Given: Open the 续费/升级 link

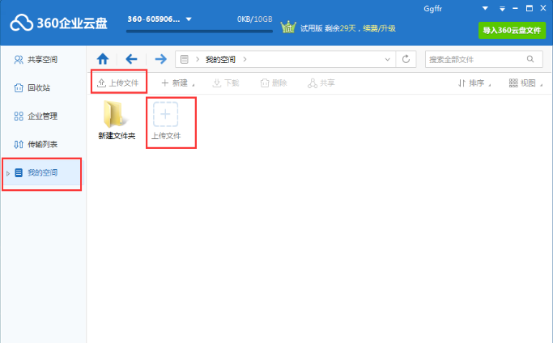Looking at the screenshot, I should 379,28.
